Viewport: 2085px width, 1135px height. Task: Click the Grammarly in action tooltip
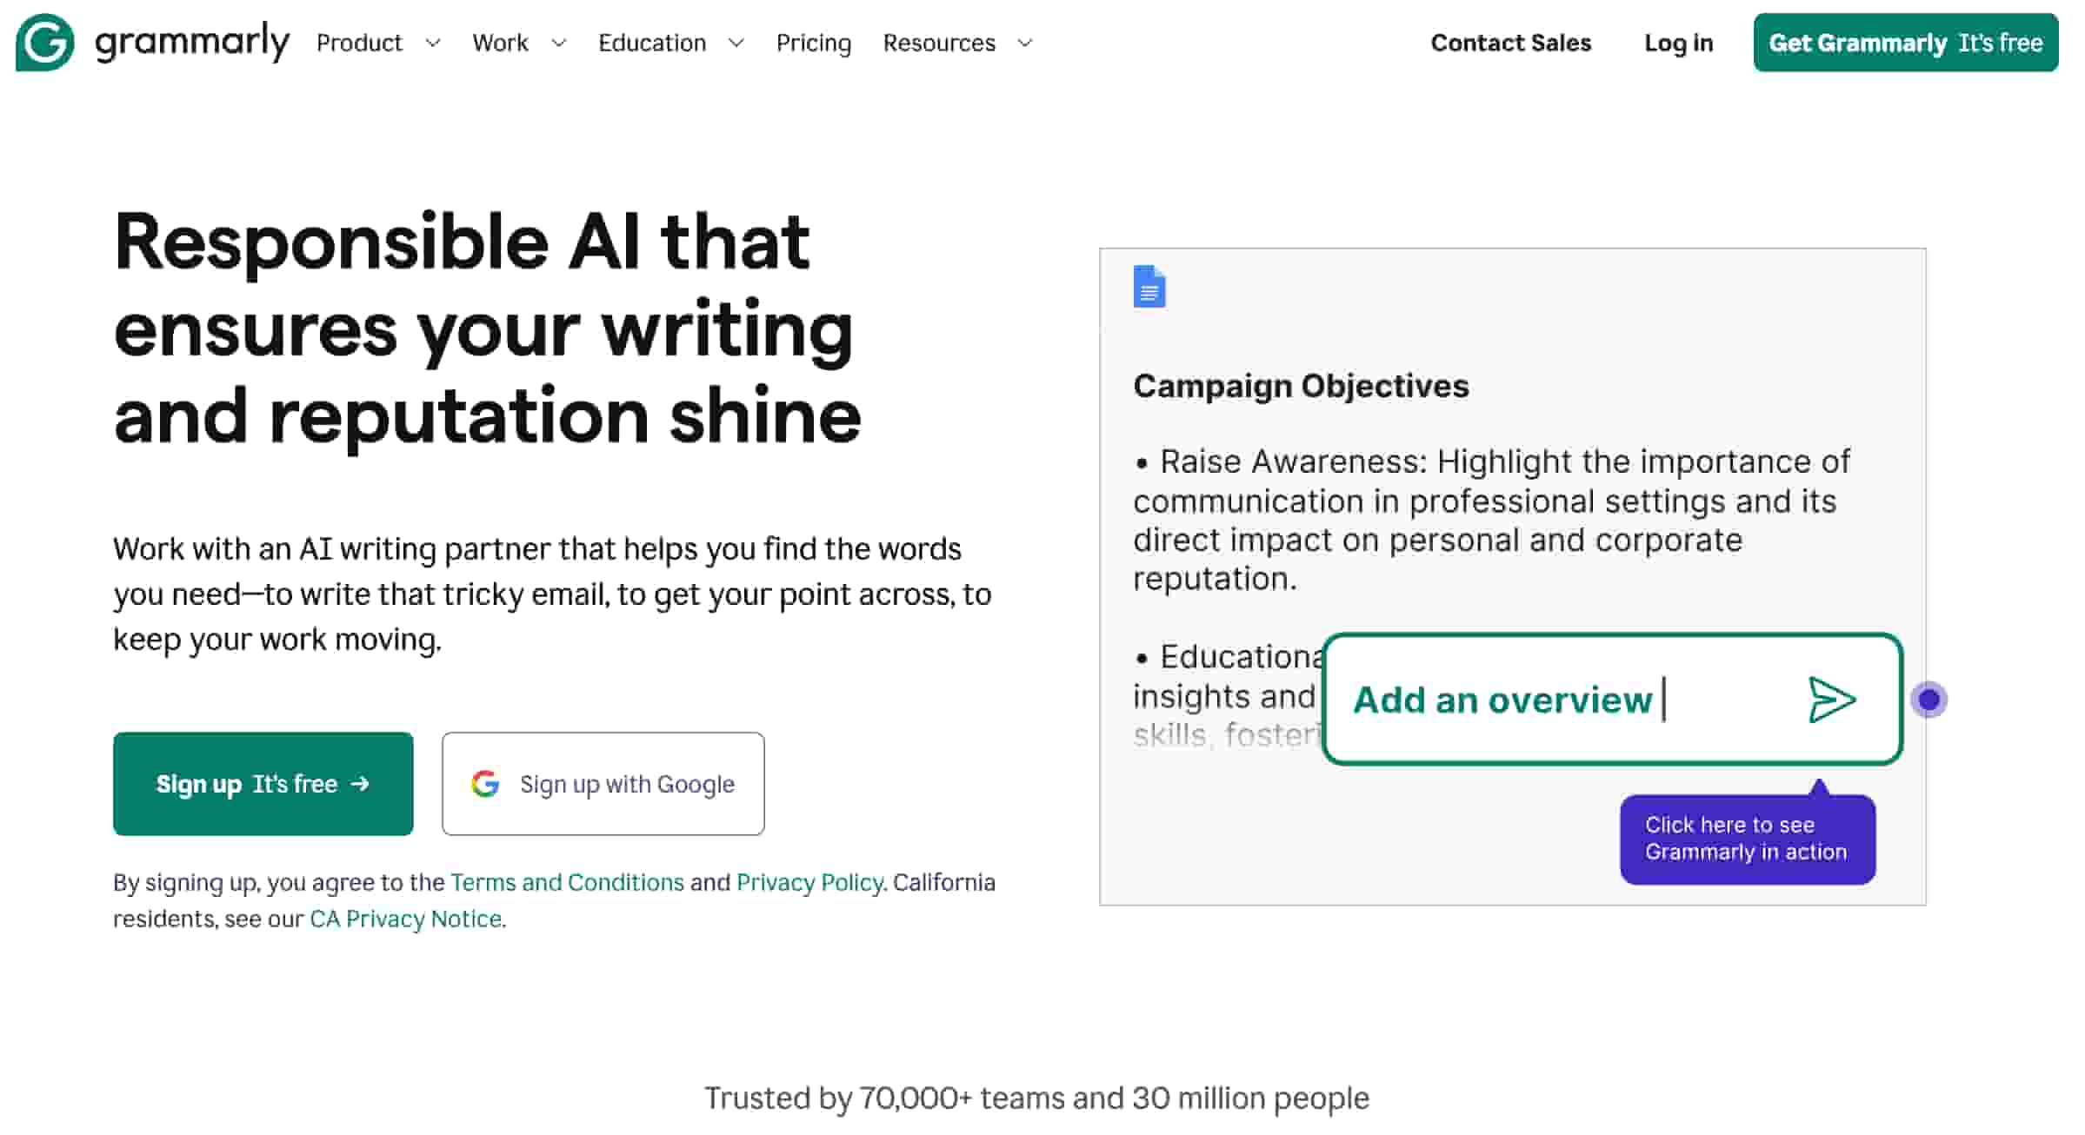pyautogui.click(x=1746, y=838)
